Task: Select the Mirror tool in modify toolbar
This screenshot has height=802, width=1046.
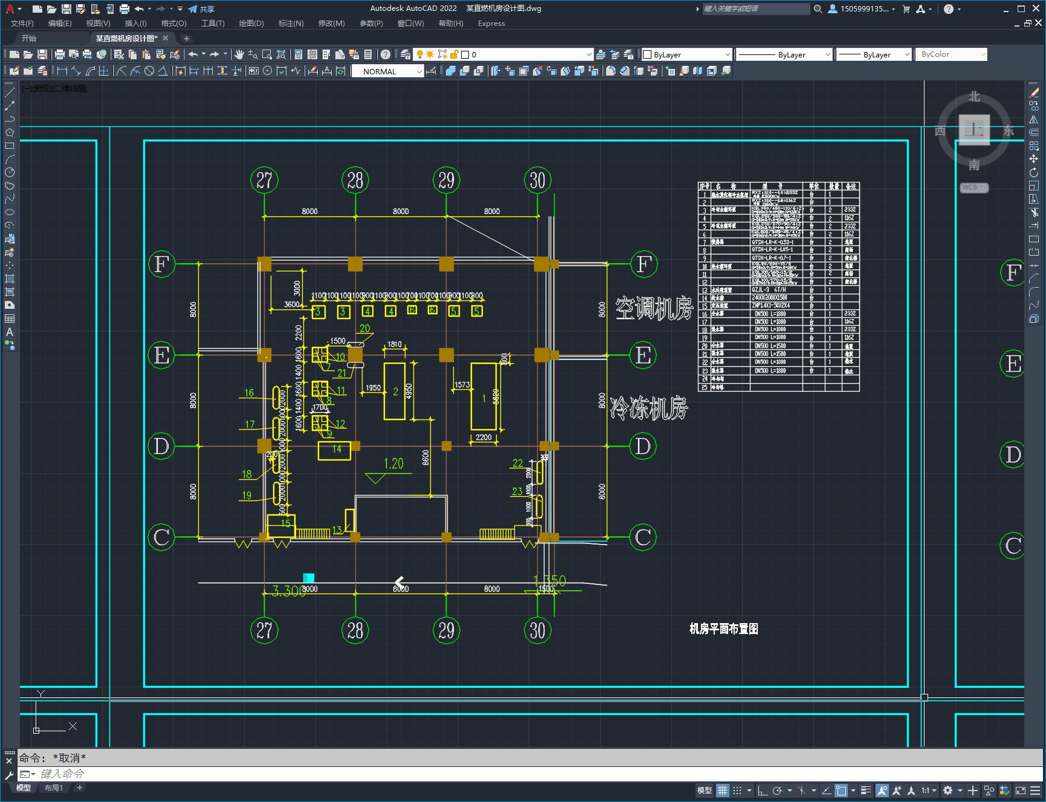Action: (1034, 119)
